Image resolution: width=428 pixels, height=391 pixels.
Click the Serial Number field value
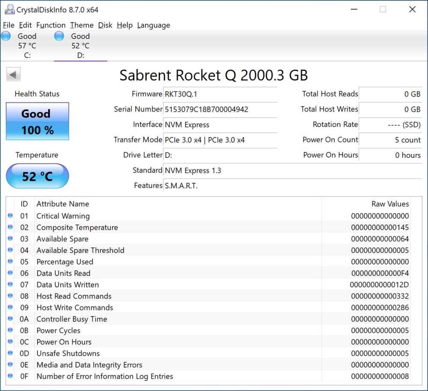pos(220,109)
